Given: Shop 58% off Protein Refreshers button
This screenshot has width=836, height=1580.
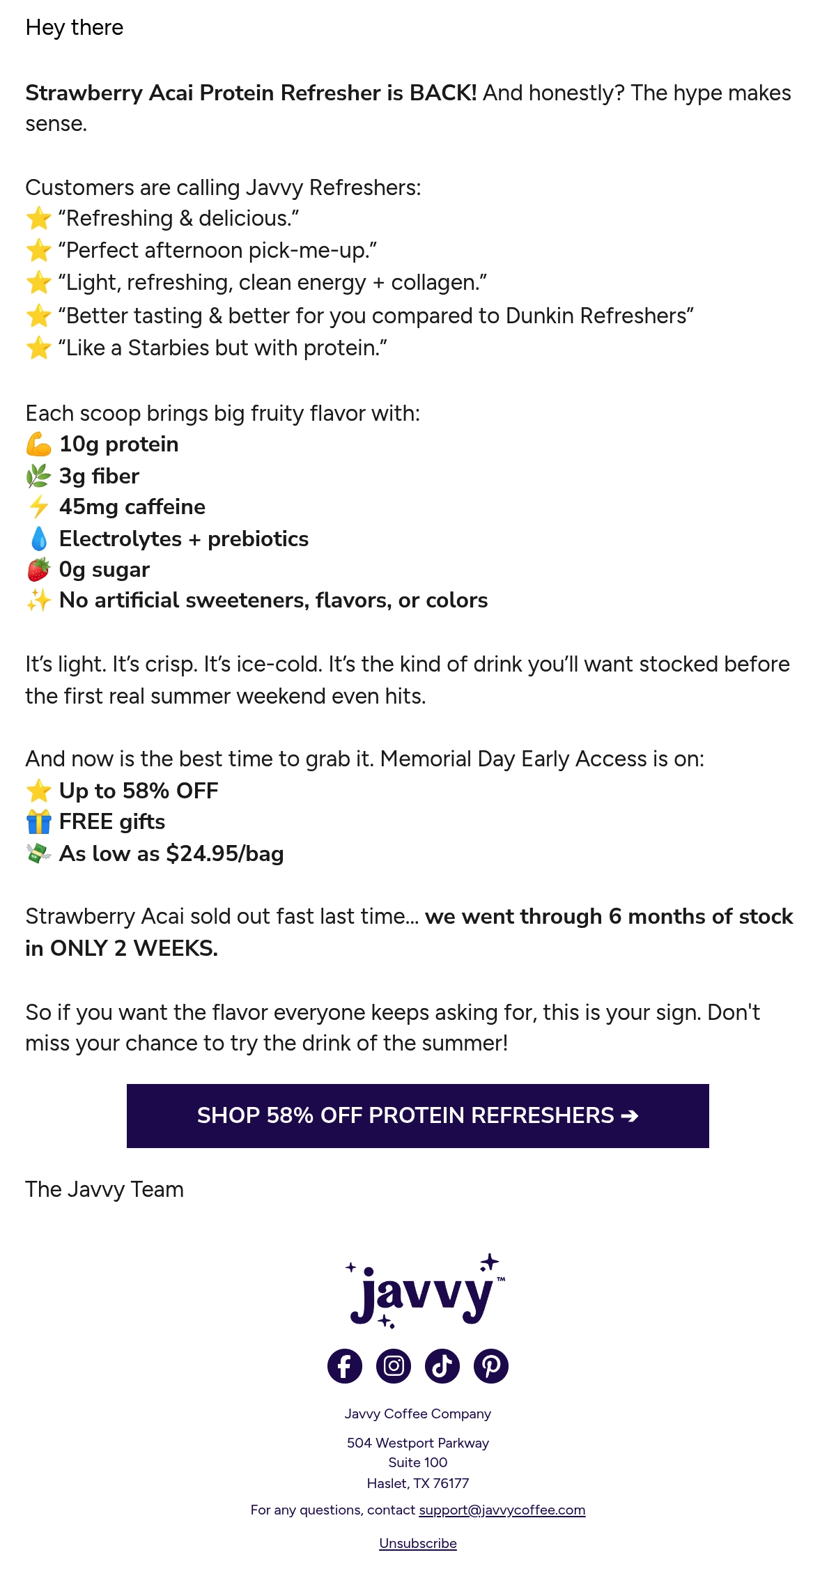Looking at the screenshot, I should pyautogui.click(x=418, y=1115).
